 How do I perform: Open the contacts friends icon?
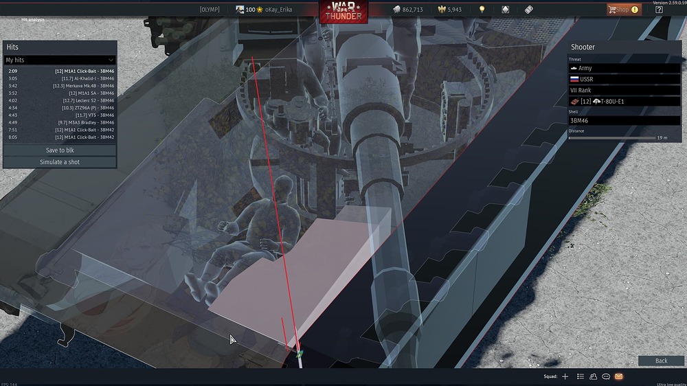coord(594,376)
